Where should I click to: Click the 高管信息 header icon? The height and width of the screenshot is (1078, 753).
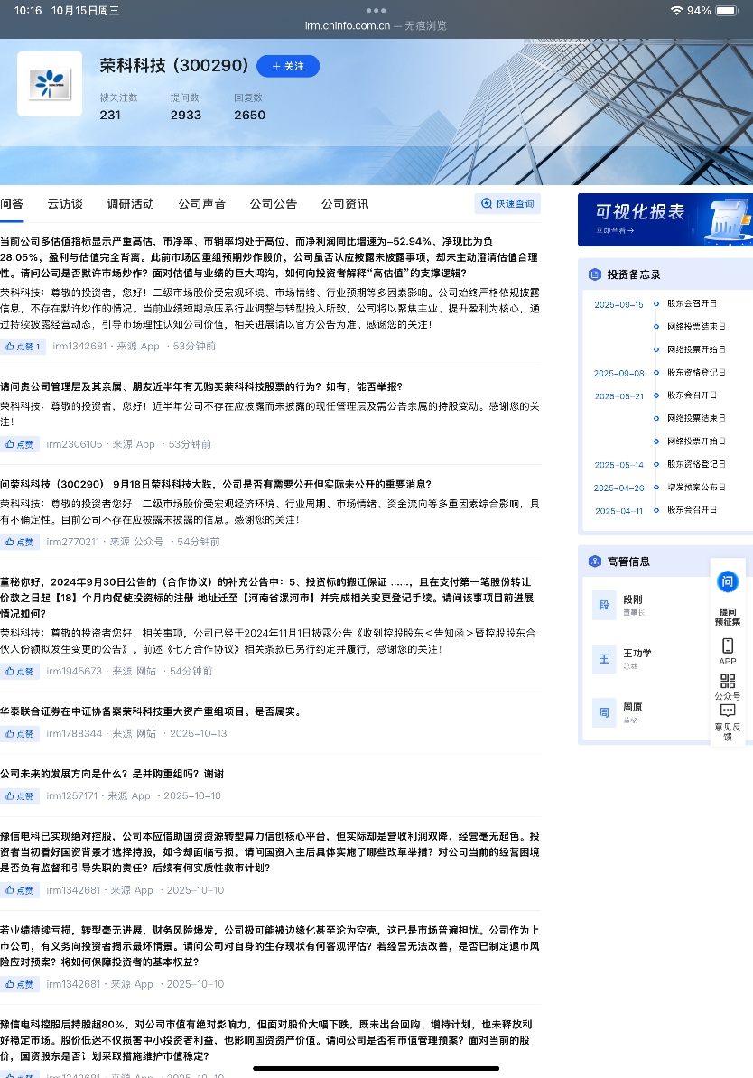(x=595, y=562)
